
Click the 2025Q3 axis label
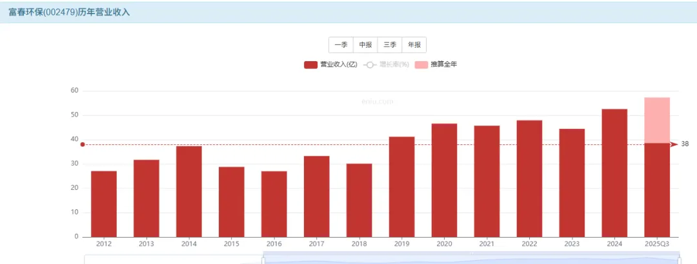[x=657, y=244]
